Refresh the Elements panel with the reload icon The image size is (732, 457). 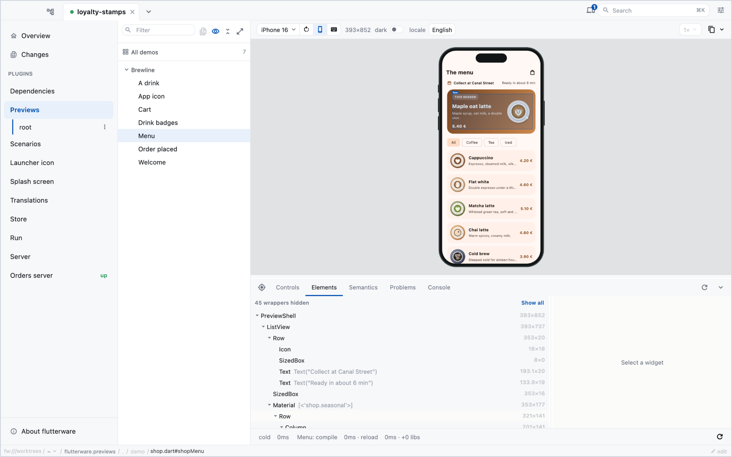(x=704, y=287)
